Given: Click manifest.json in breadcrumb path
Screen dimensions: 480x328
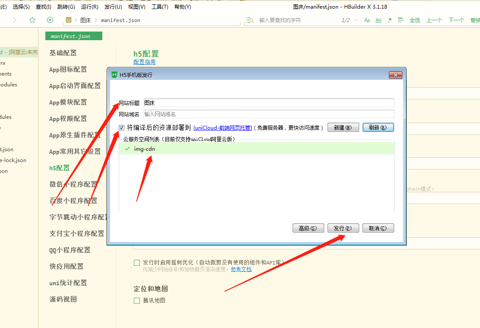Looking at the screenshot, I should tap(120, 20).
